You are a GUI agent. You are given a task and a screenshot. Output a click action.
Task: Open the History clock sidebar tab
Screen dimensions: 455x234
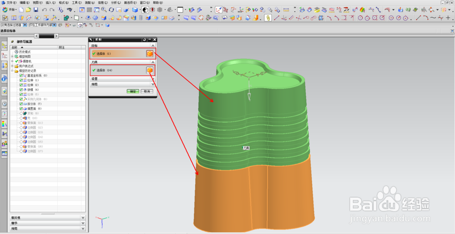(x=5, y=104)
